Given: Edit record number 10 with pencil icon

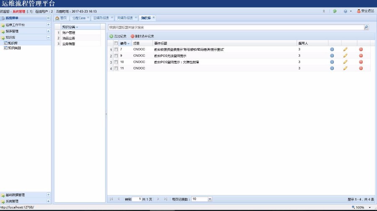Looking at the screenshot, I should (x=345, y=62).
